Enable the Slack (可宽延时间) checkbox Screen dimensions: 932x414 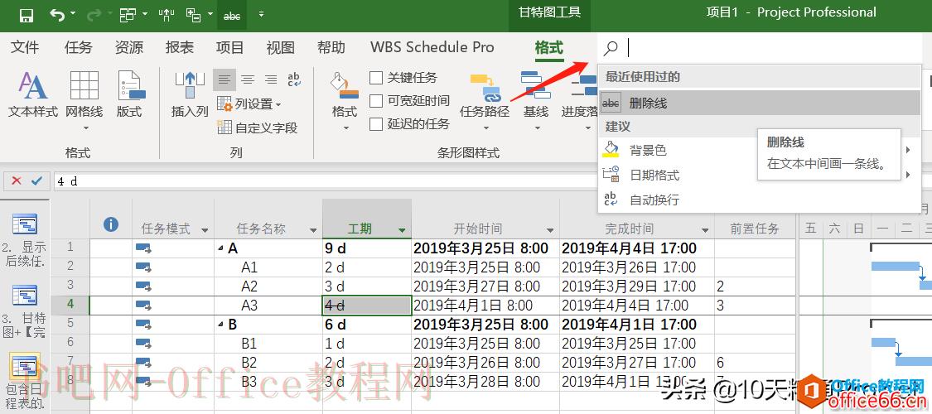(x=375, y=101)
